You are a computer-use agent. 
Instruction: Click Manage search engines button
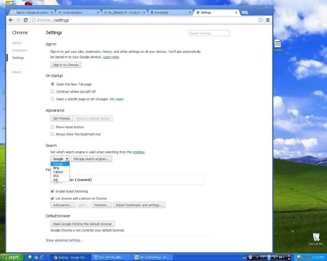click(91, 159)
